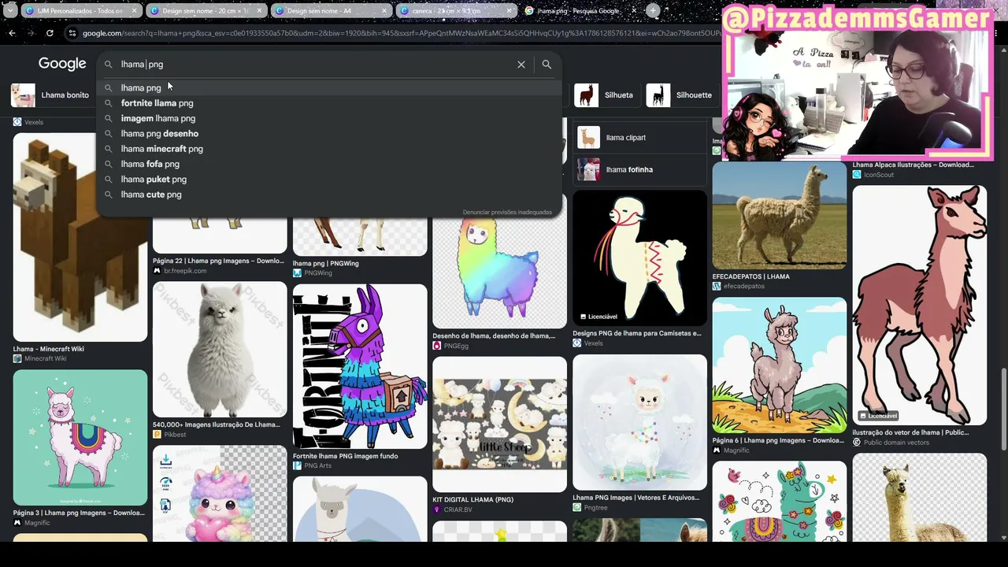Click the CRIAR.BV source favicon
The height and width of the screenshot is (567, 1008).
tap(436, 510)
